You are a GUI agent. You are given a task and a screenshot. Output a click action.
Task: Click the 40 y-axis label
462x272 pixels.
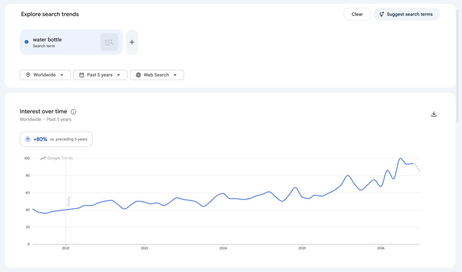[x=28, y=210]
